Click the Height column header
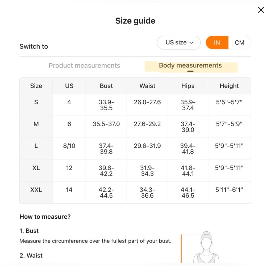Image resolution: width=266 pixels, height=266 pixels. coord(229,86)
